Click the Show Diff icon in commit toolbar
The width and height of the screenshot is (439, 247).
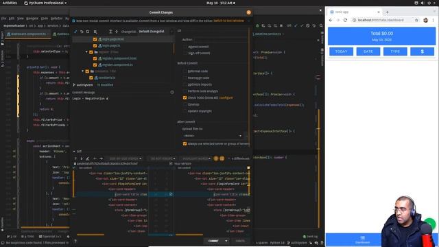[75, 32]
